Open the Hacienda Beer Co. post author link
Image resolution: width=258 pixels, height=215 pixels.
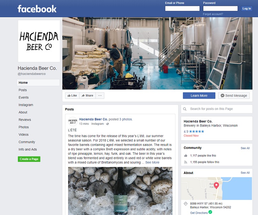click(x=94, y=119)
